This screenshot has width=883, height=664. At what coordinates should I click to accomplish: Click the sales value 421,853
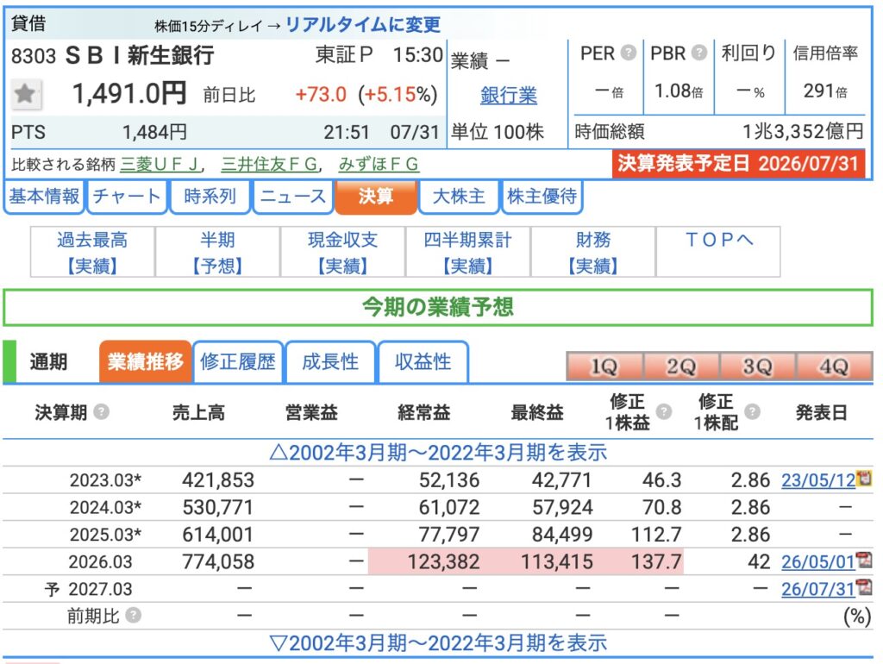pos(218,479)
